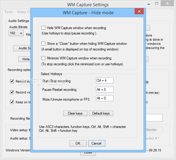Confirm hide mode with OK
176x160 pixels.
[78, 143]
